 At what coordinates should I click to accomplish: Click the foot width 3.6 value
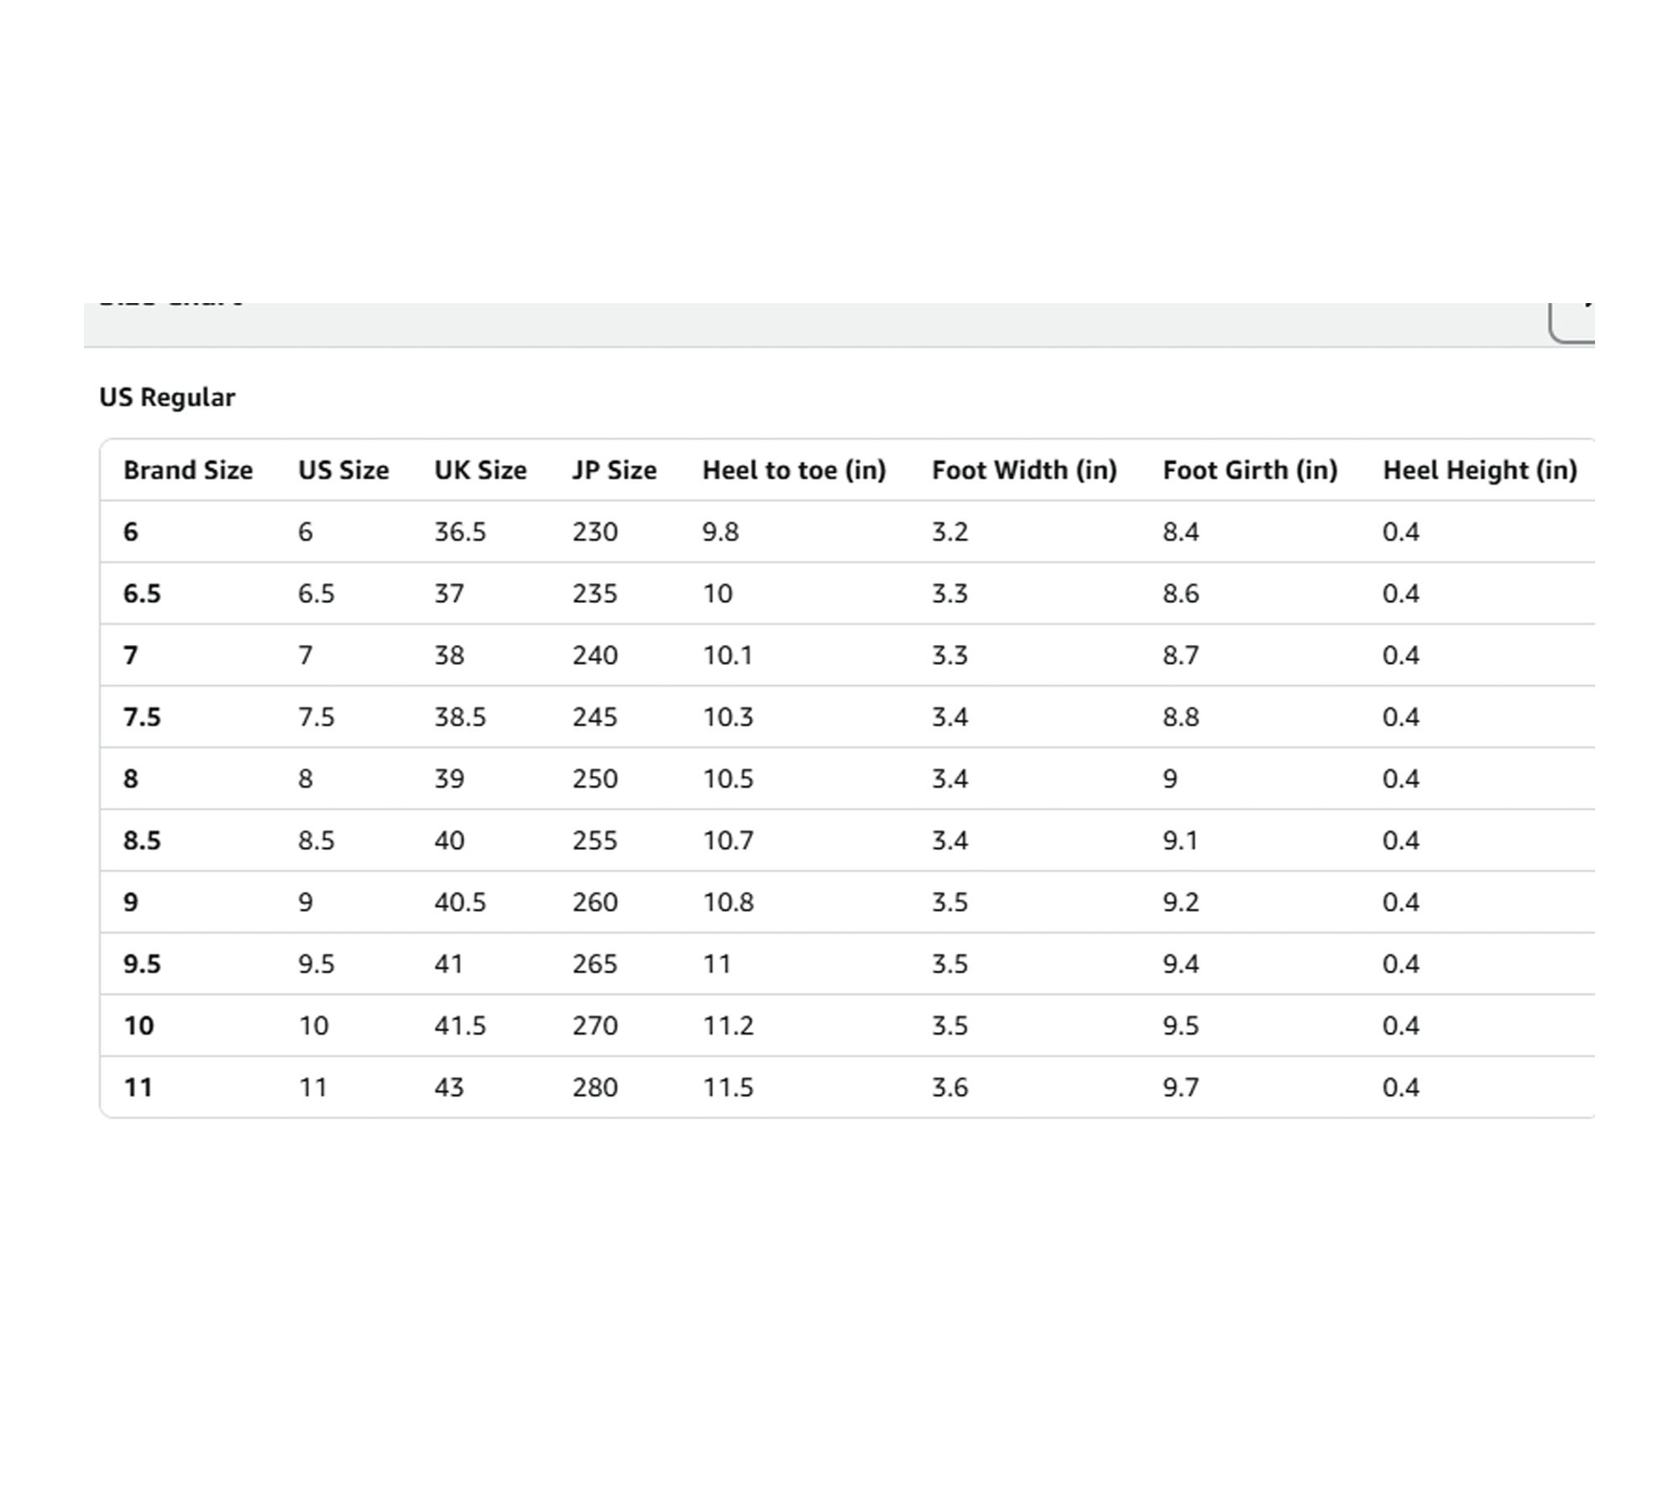tap(949, 1087)
